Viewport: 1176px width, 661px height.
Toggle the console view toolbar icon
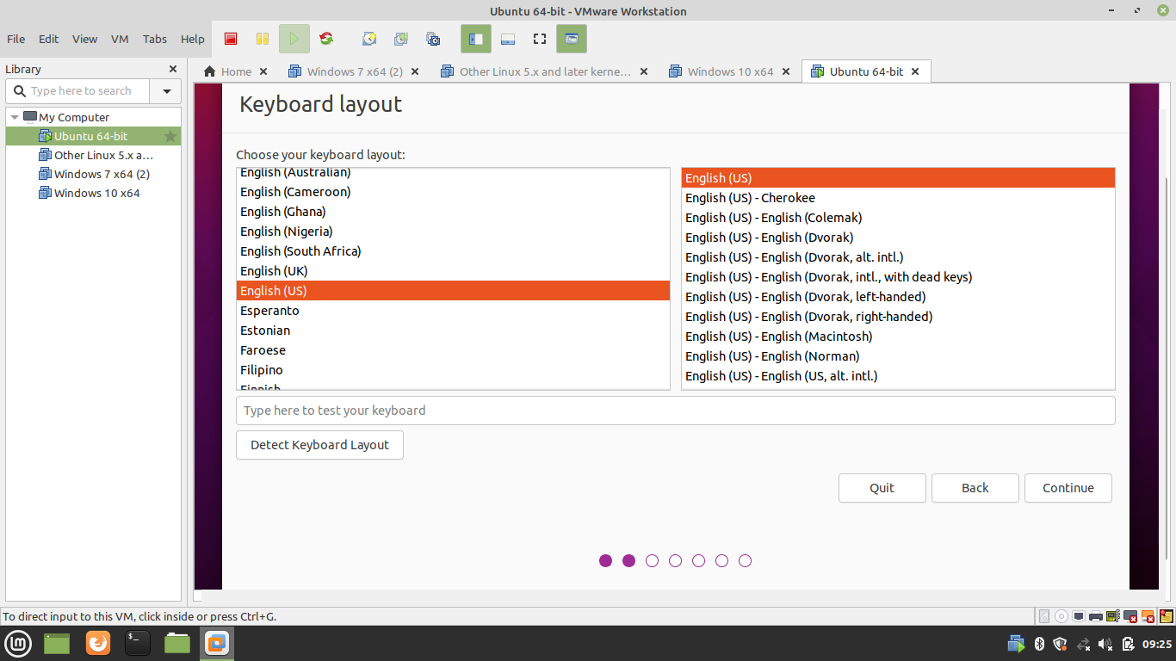572,39
